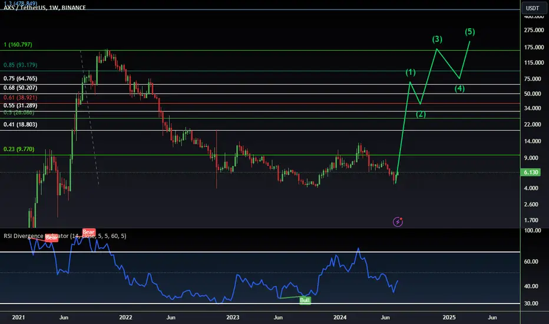The image size is (549, 324).
Task: Click the Elliott wave (5) label
Action: [470, 32]
